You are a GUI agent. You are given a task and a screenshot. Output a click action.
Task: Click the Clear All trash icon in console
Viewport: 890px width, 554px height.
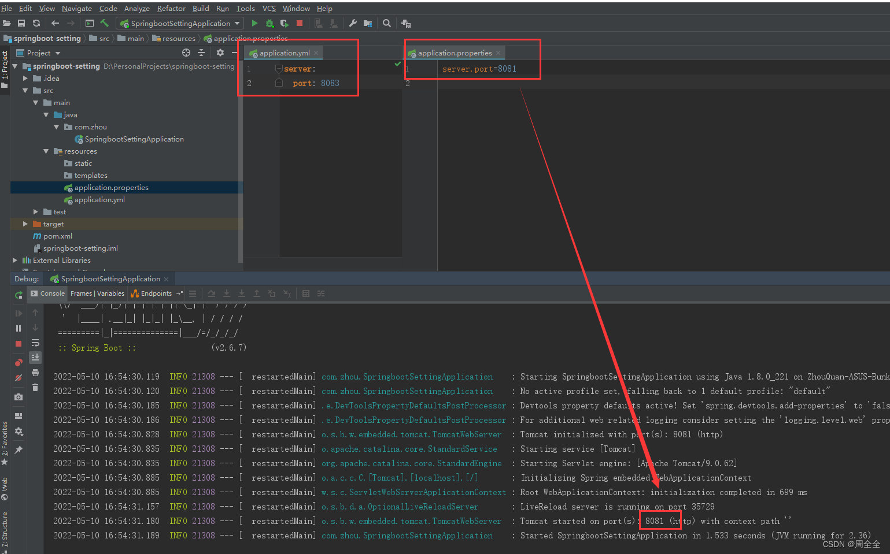coord(35,388)
